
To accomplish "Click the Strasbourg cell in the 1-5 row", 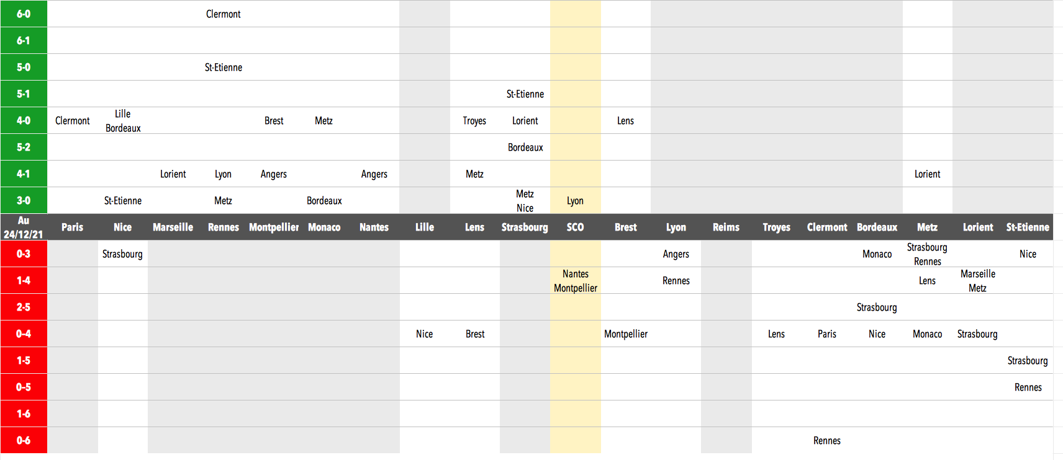I will 1027,361.
